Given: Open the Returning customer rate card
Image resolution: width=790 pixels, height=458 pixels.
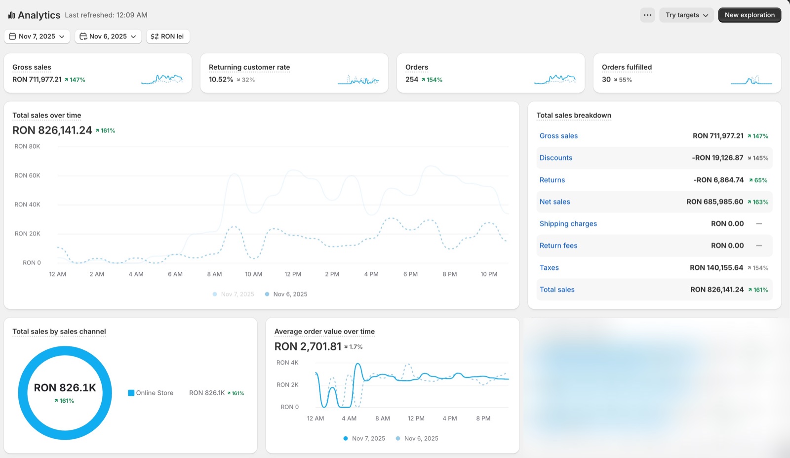Looking at the screenshot, I should pyautogui.click(x=294, y=73).
